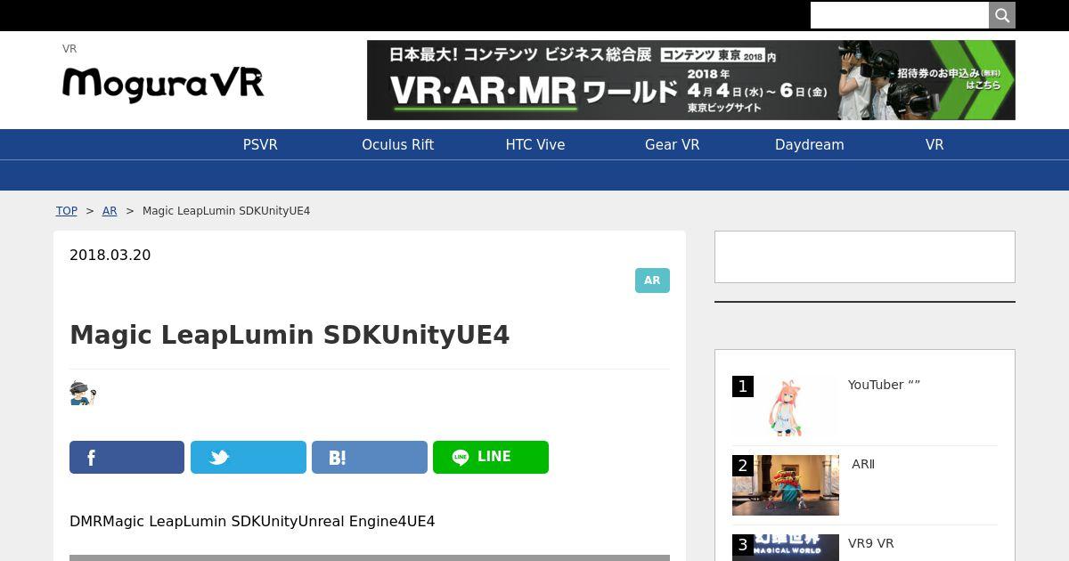
Task: Bookmark the article with Hatena B!
Action: 370,457
